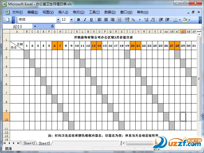Apply Borders button
Viewport: 204px width, 153px height.
pyautogui.click(x=175, y=20)
